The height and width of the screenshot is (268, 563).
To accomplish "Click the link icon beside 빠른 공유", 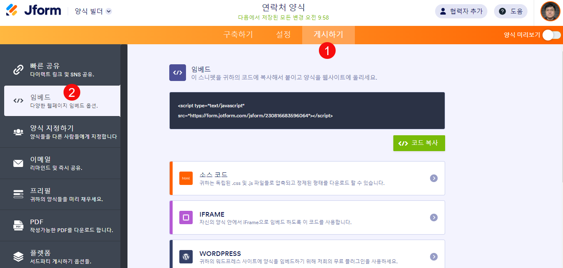I will pos(18,70).
